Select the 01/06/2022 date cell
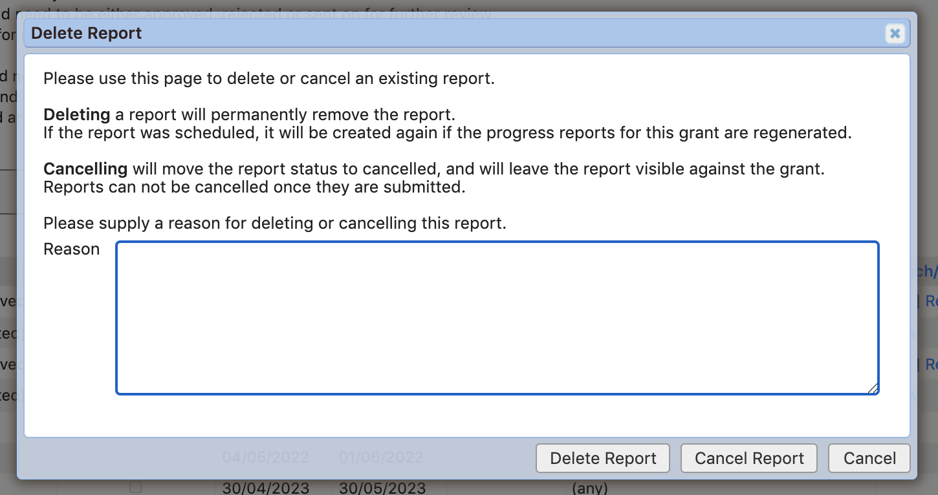Viewport: 938px width, 495px height. tap(380, 458)
